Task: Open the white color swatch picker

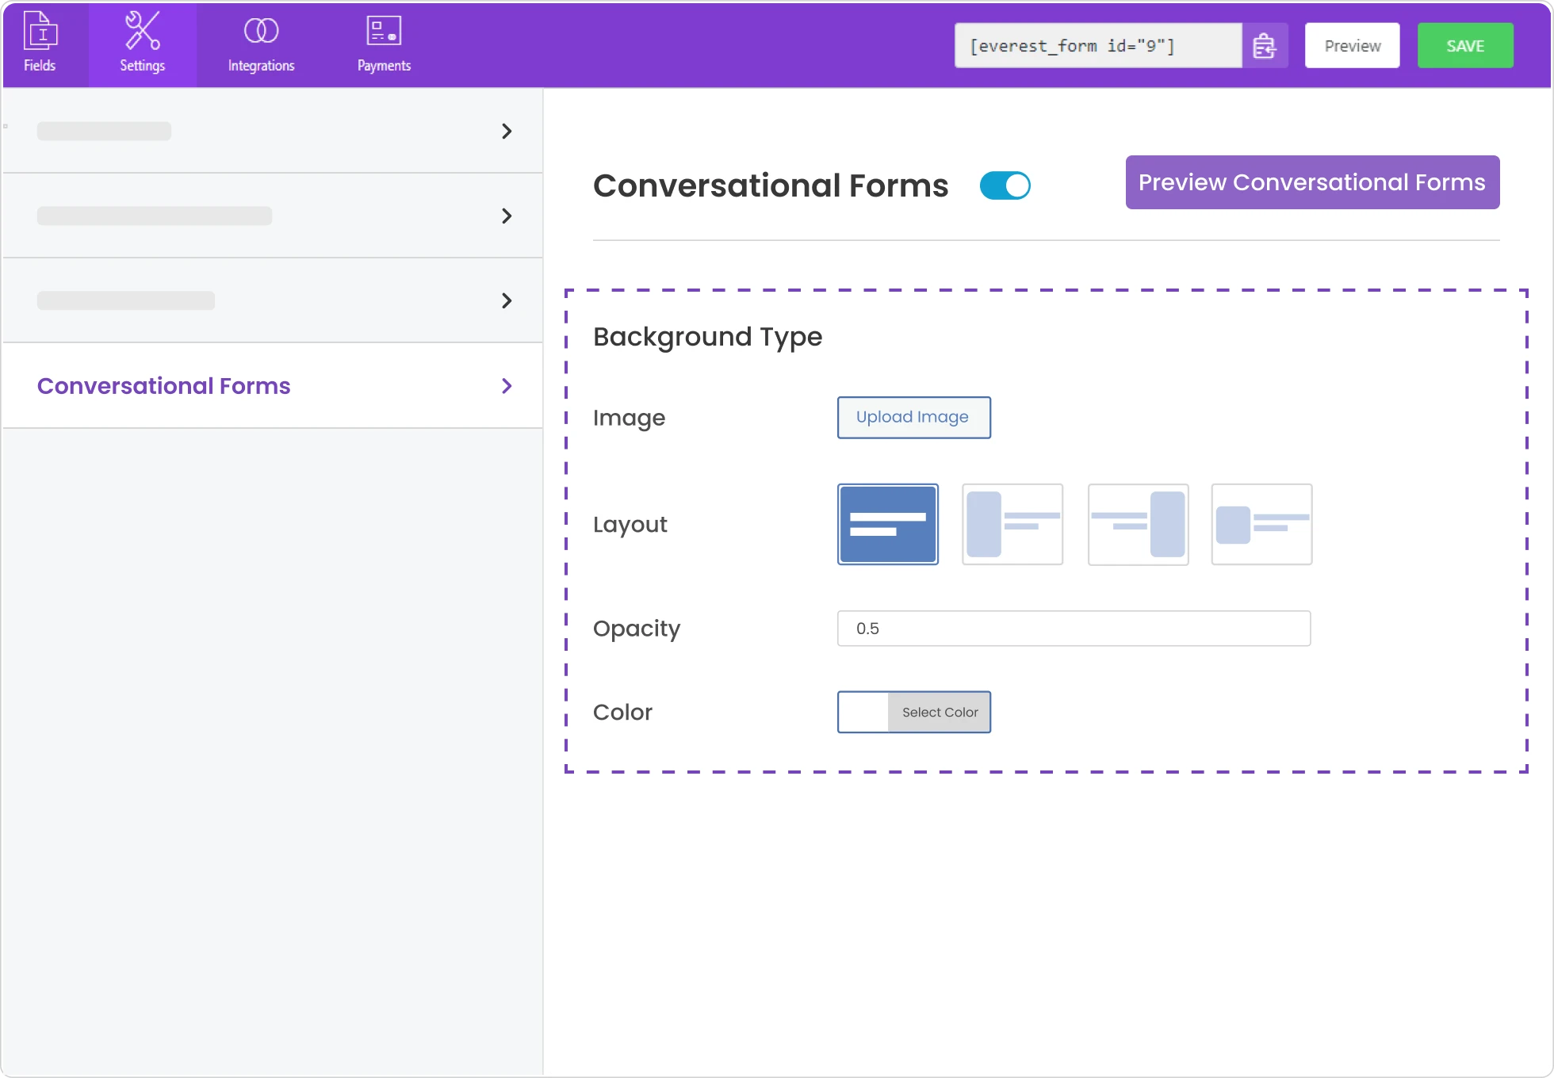Action: pyautogui.click(x=863, y=712)
